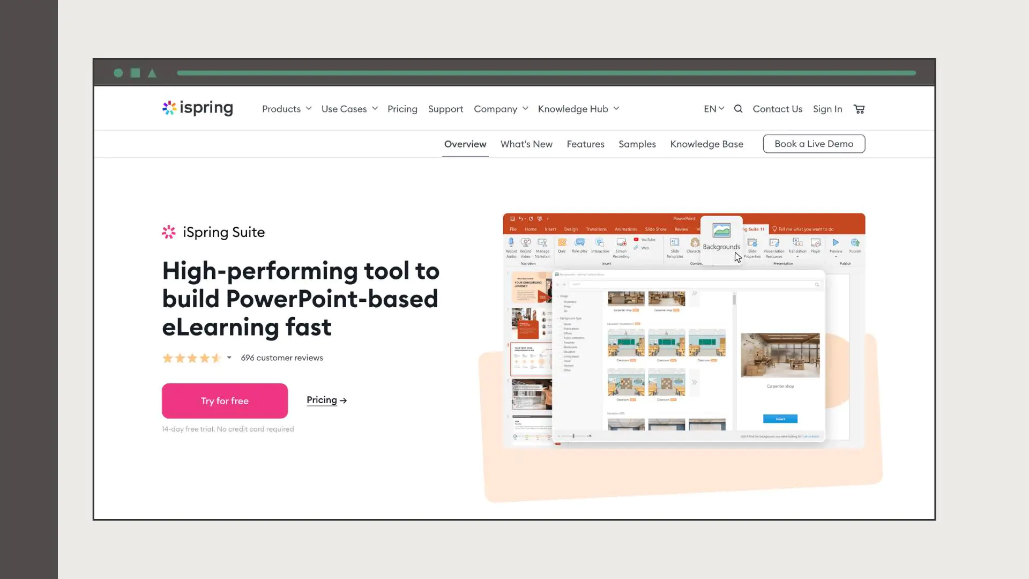Screen dimensions: 1029x579
Task: Click the blue Insert button
Action: (x=780, y=419)
